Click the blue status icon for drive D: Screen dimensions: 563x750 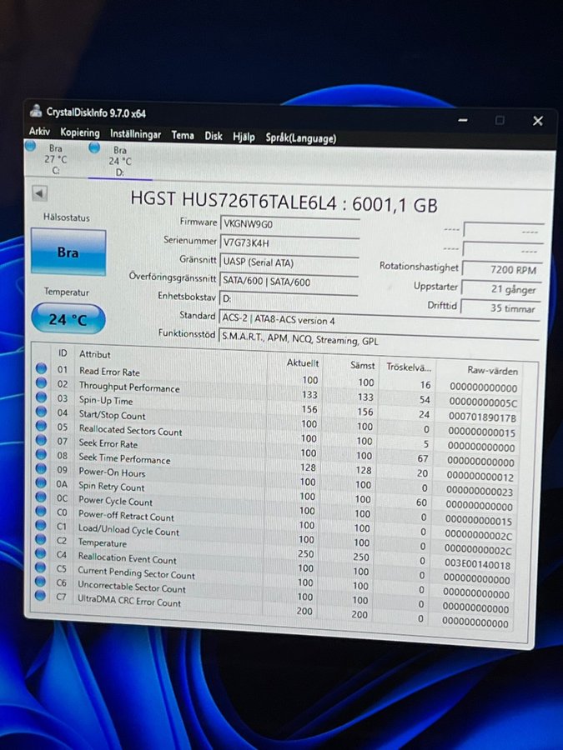(x=94, y=147)
